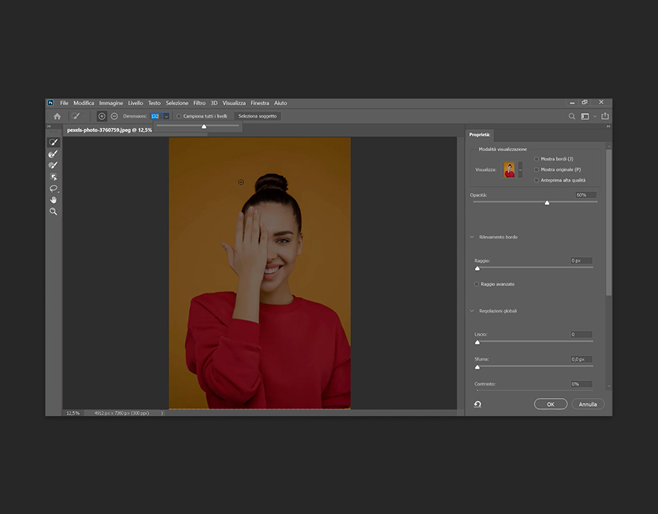658x514 pixels.
Task: Collapse the Rilevamento bordo section
Action: coord(472,237)
